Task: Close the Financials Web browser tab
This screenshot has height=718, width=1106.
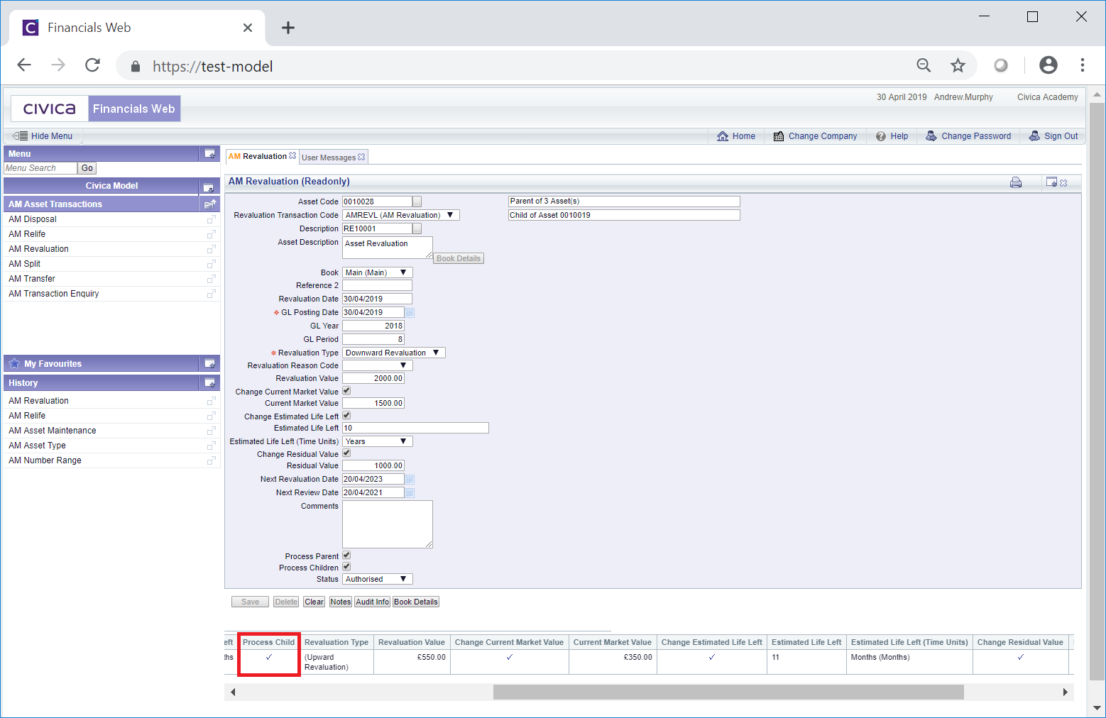Action: point(247,28)
